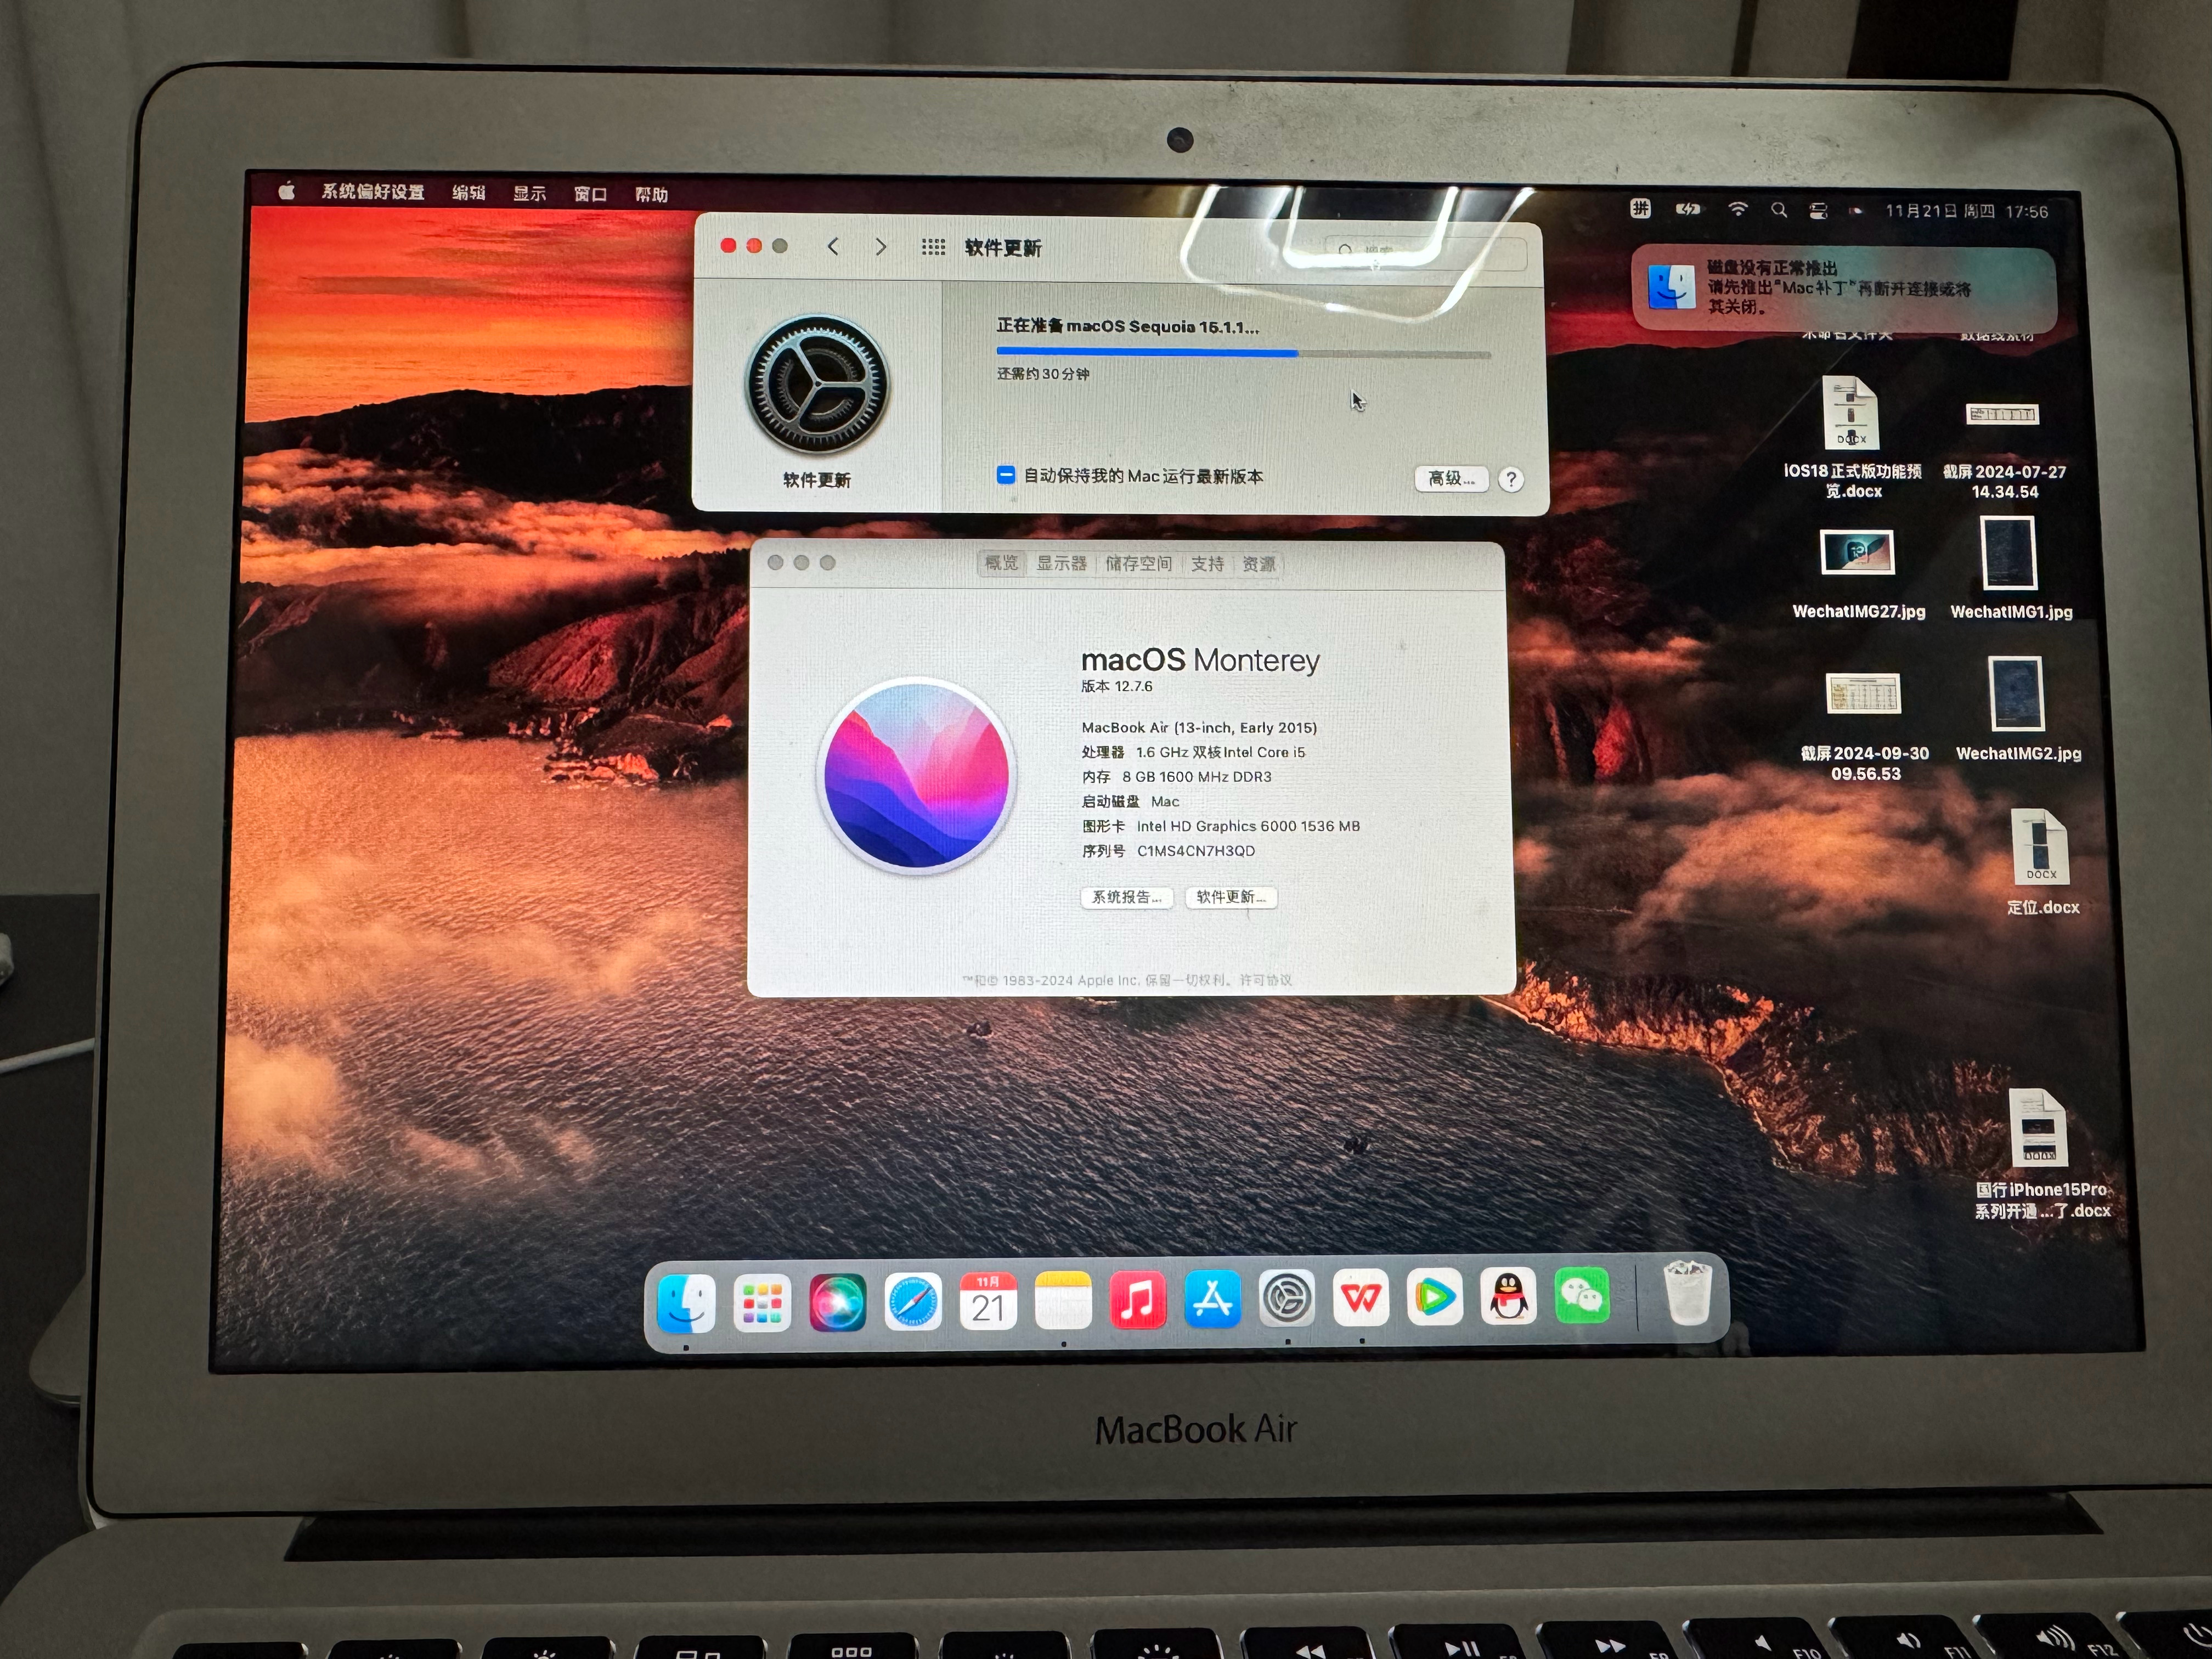Open Spotlight search in the menu bar
This screenshot has height=1659, width=2212.
pyautogui.click(x=1779, y=210)
